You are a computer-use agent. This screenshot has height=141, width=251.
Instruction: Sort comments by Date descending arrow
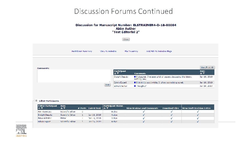pos(204,73)
